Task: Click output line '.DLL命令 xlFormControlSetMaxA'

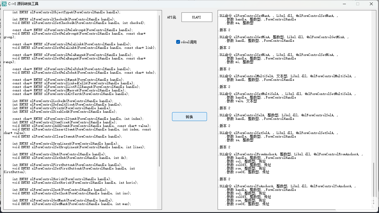Action: tap(278, 16)
